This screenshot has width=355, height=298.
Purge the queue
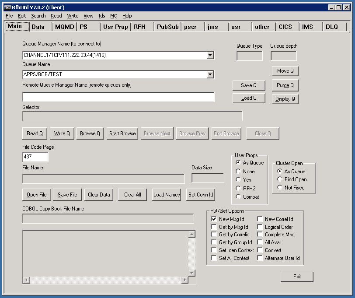(x=285, y=85)
